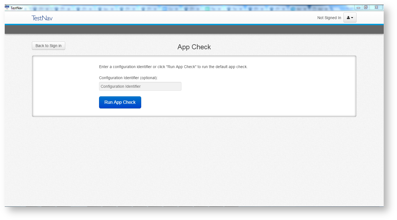Go back using Back to Sign in button
Image resolution: width=397 pixels, height=220 pixels.
(49, 46)
